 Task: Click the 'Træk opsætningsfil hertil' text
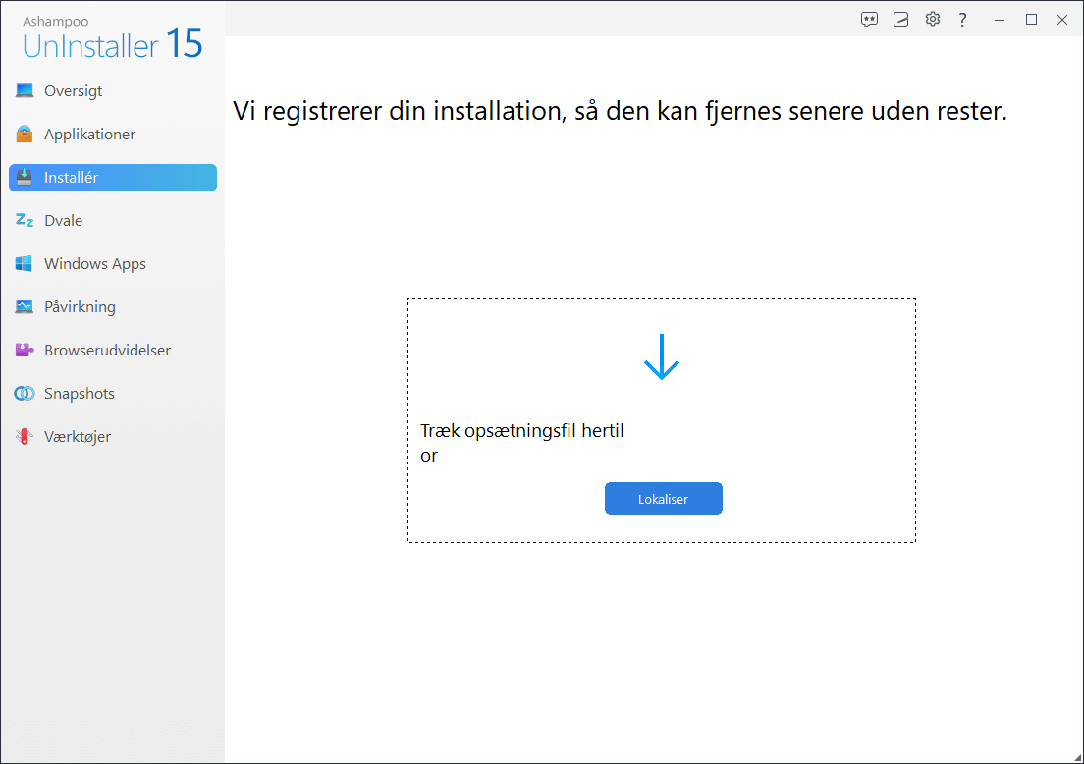pyautogui.click(x=522, y=431)
